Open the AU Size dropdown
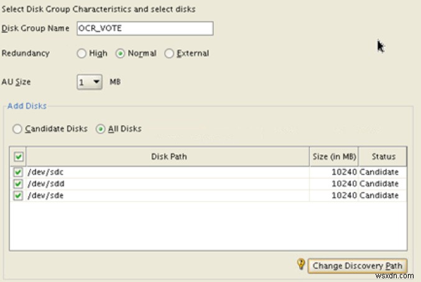 pos(90,82)
